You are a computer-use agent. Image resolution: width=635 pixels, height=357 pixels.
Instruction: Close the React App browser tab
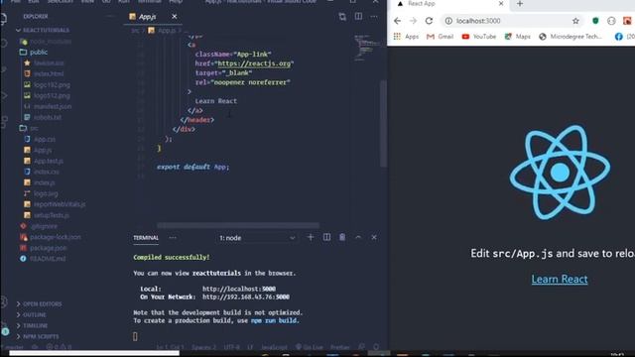[501, 4]
